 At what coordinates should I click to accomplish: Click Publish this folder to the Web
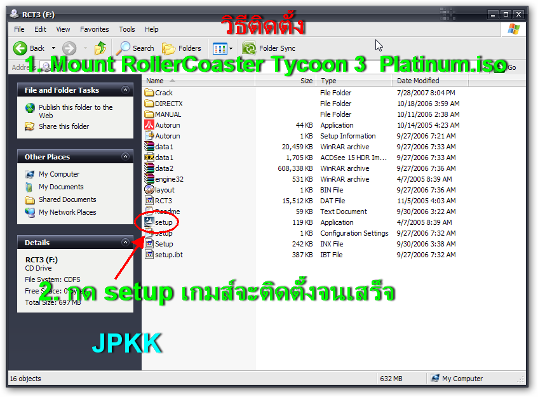(76, 111)
